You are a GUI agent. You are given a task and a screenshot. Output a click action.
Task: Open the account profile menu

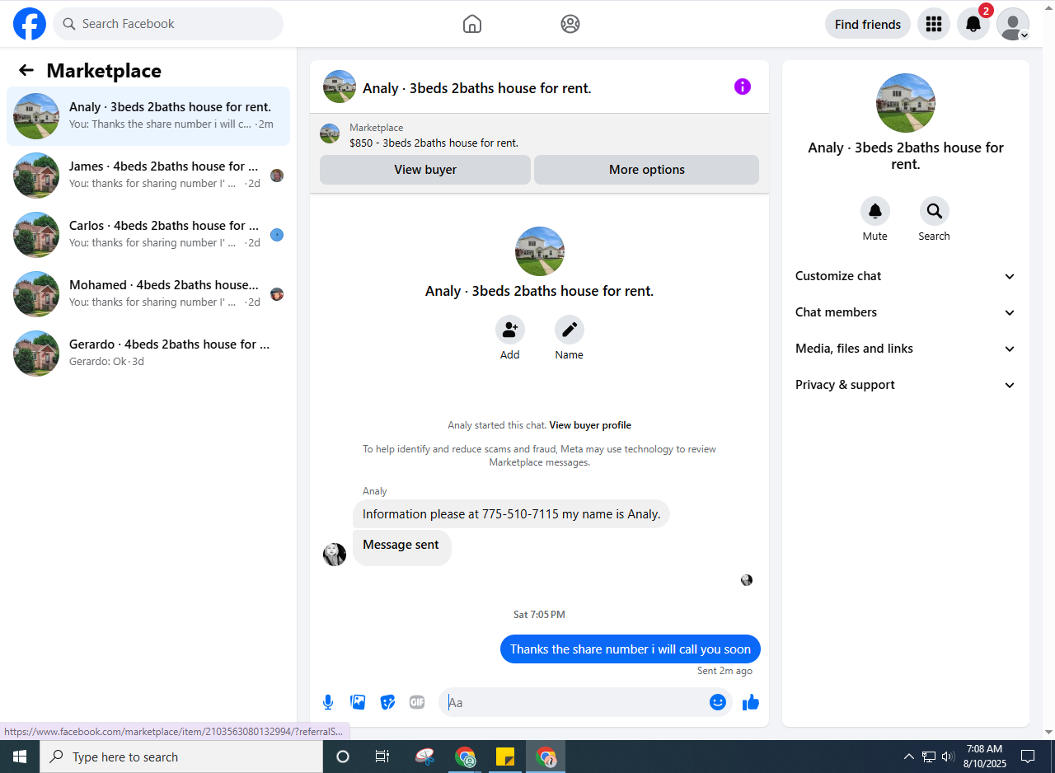(x=1013, y=24)
